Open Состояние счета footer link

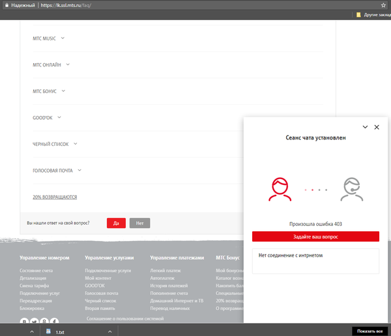pos(35,270)
